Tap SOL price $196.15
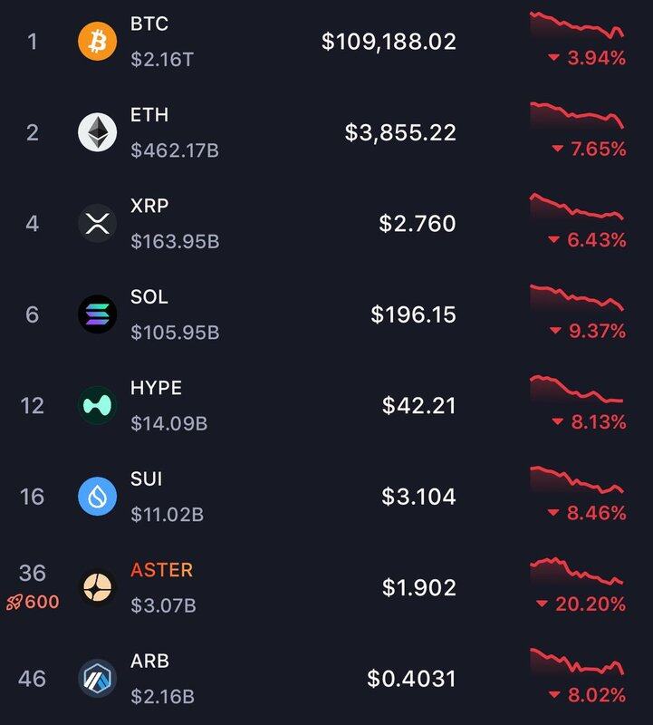This screenshot has width=653, height=725. click(x=413, y=314)
